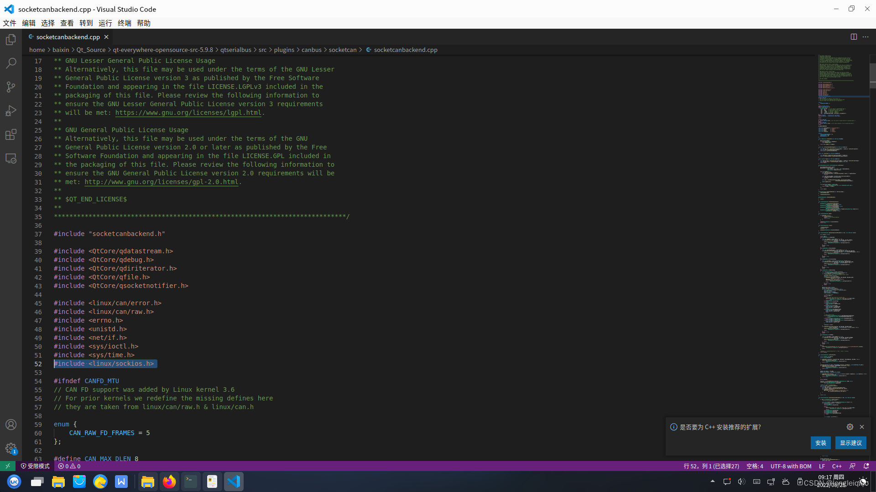The image size is (876, 492).
Task: Click the Restricted Mode status indicator
Action: pyautogui.click(x=35, y=466)
